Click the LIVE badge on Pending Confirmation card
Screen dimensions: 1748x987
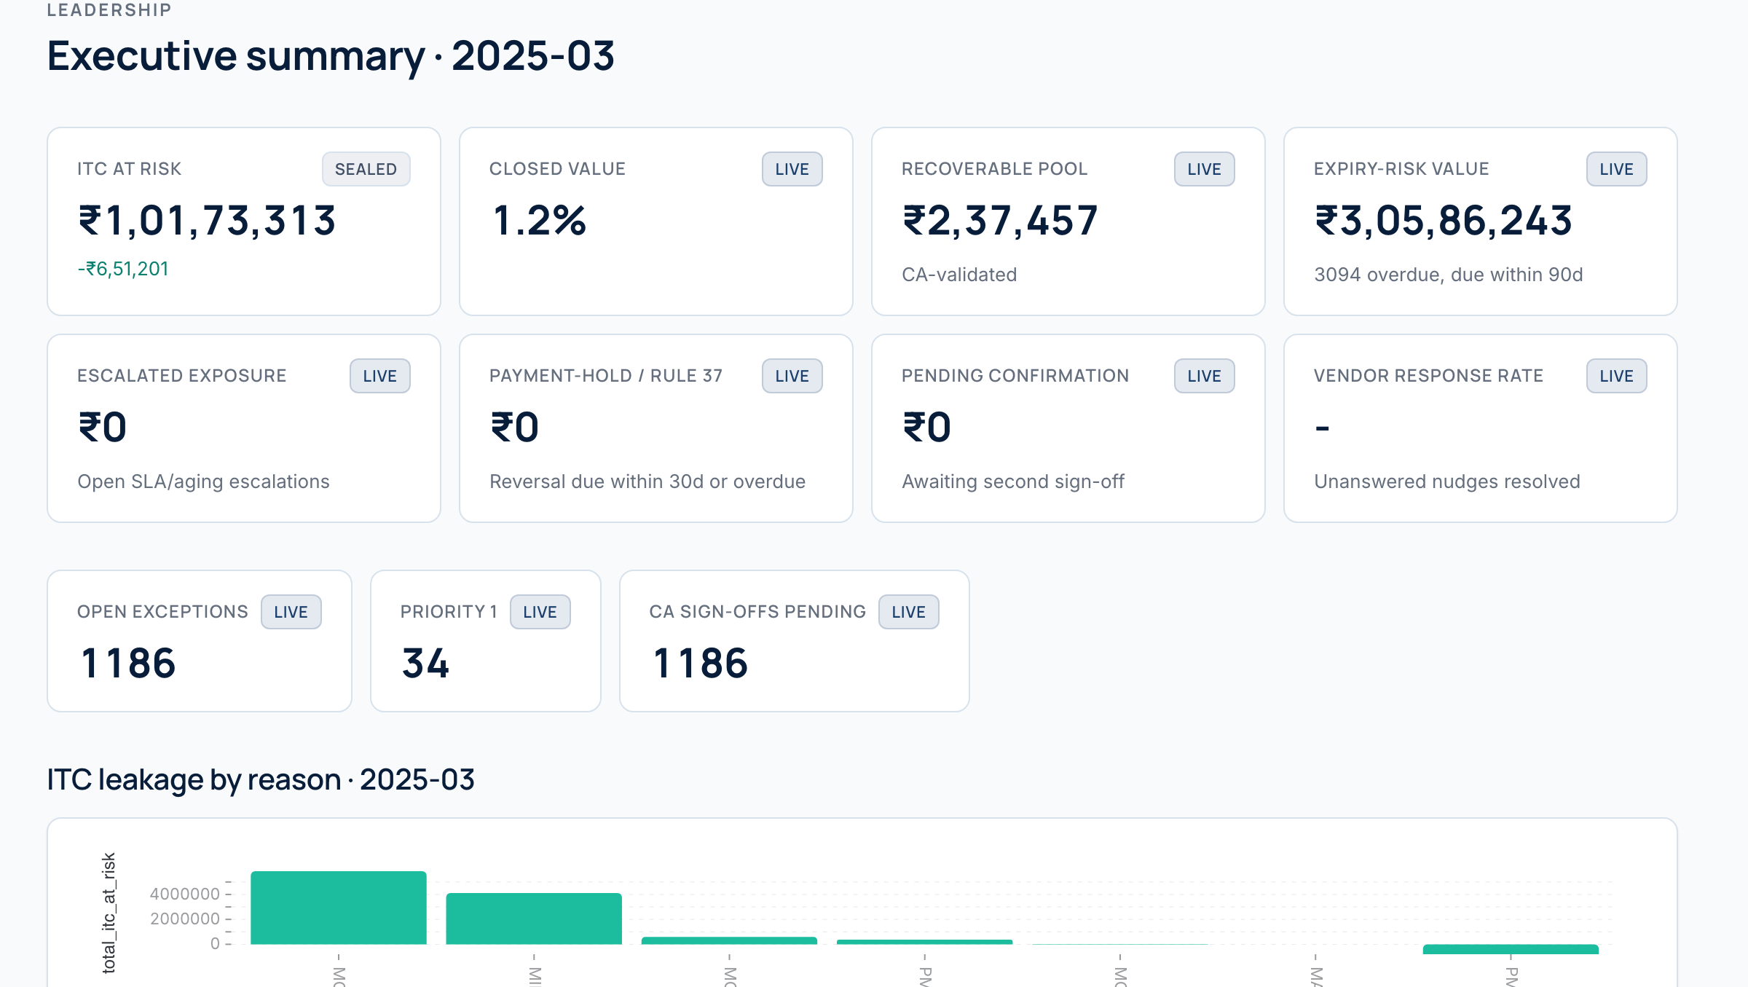point(1204,376)
